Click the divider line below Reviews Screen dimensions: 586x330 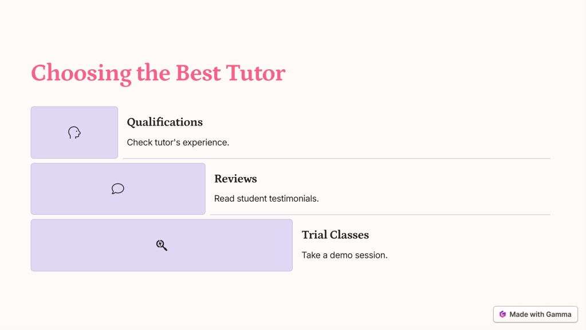(380, 214)
